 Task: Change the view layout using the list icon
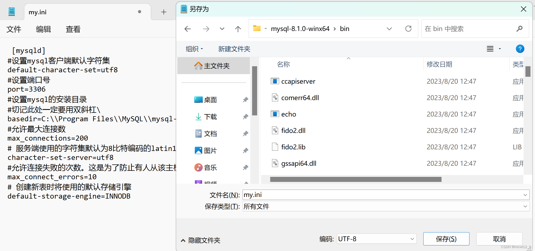point(490,49)
